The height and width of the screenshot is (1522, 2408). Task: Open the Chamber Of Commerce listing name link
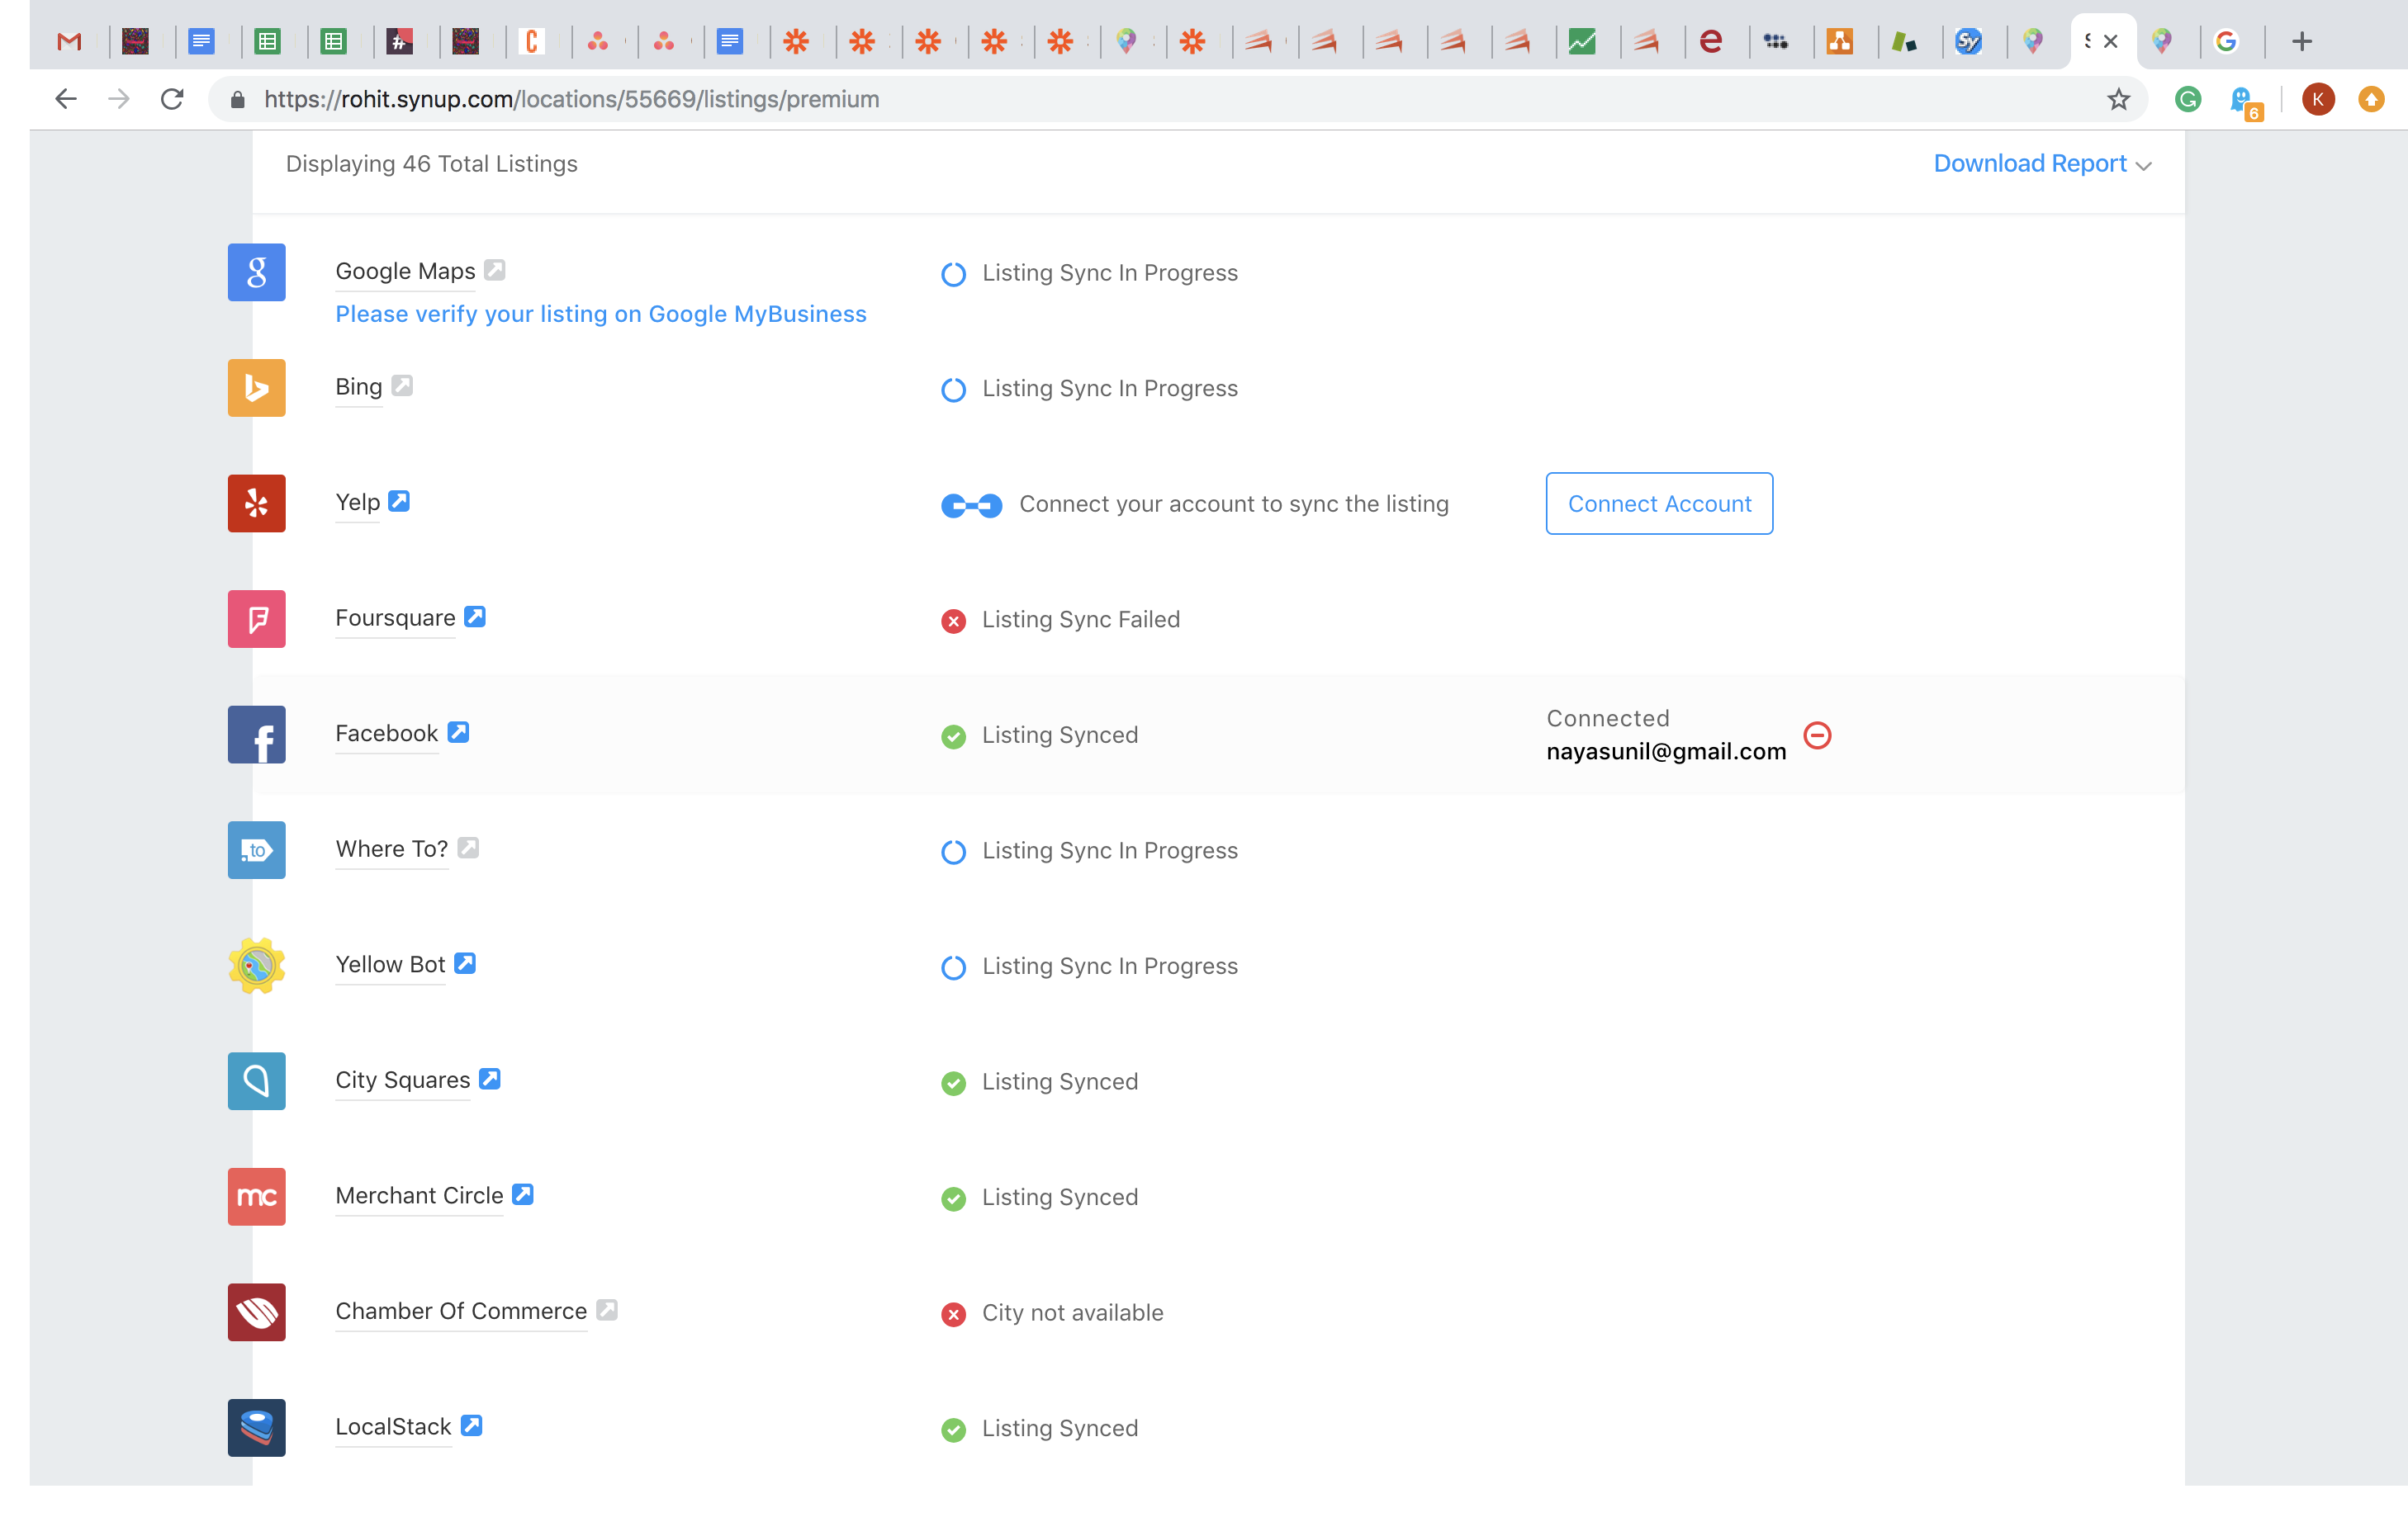pos(461,1312)
